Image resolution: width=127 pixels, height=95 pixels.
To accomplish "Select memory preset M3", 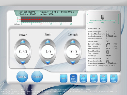I will (x=93, y=78).
